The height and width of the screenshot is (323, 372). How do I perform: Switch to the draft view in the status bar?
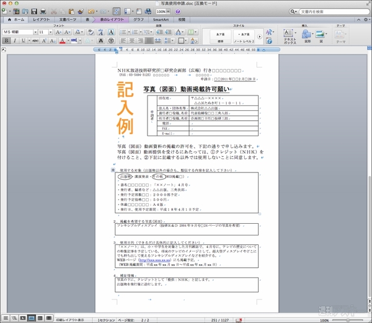click(x=6, y=318)
